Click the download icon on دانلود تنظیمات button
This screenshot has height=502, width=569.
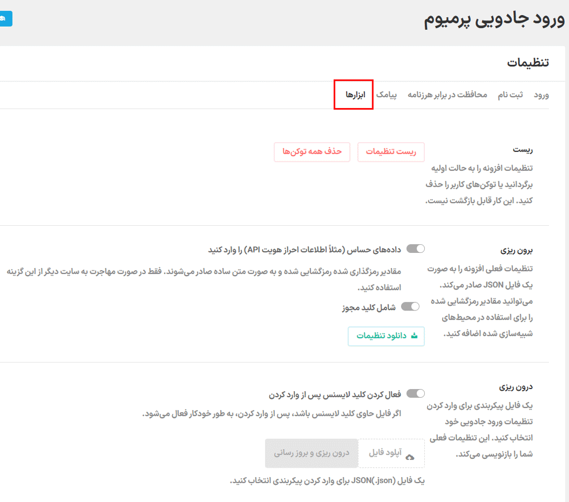click(x=413, y=336)
